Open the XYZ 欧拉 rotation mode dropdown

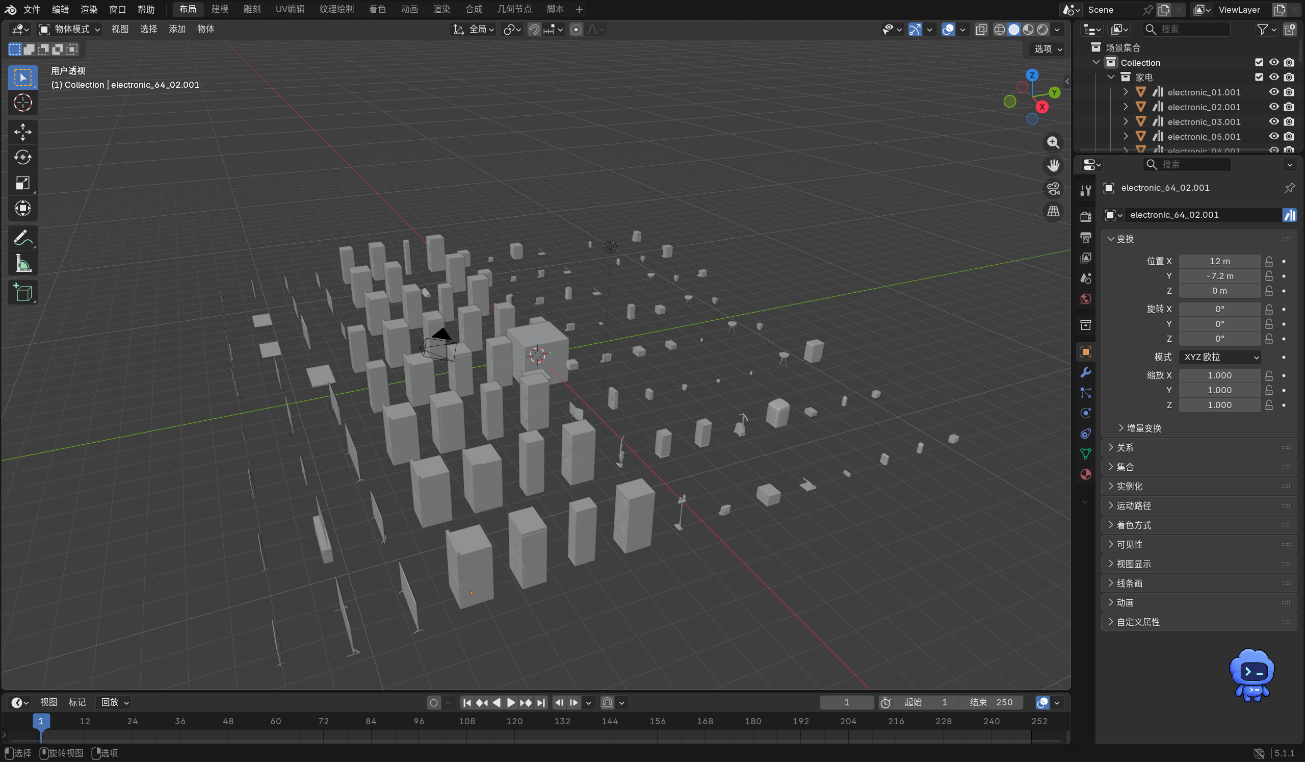point(1220,357)
